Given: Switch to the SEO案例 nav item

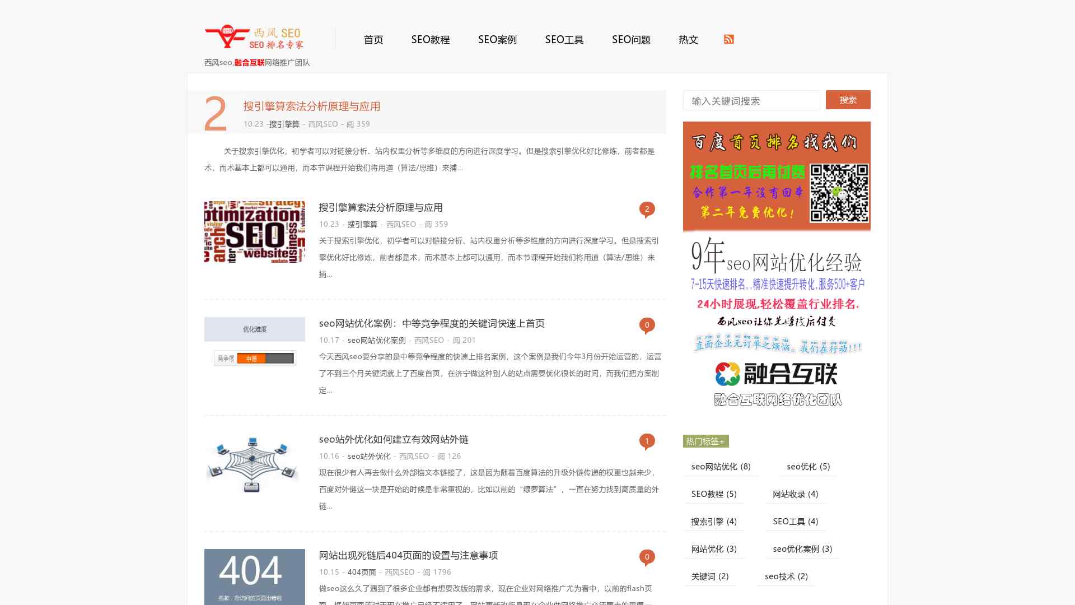Looking at the screenshot, I should tap(497, 40).
